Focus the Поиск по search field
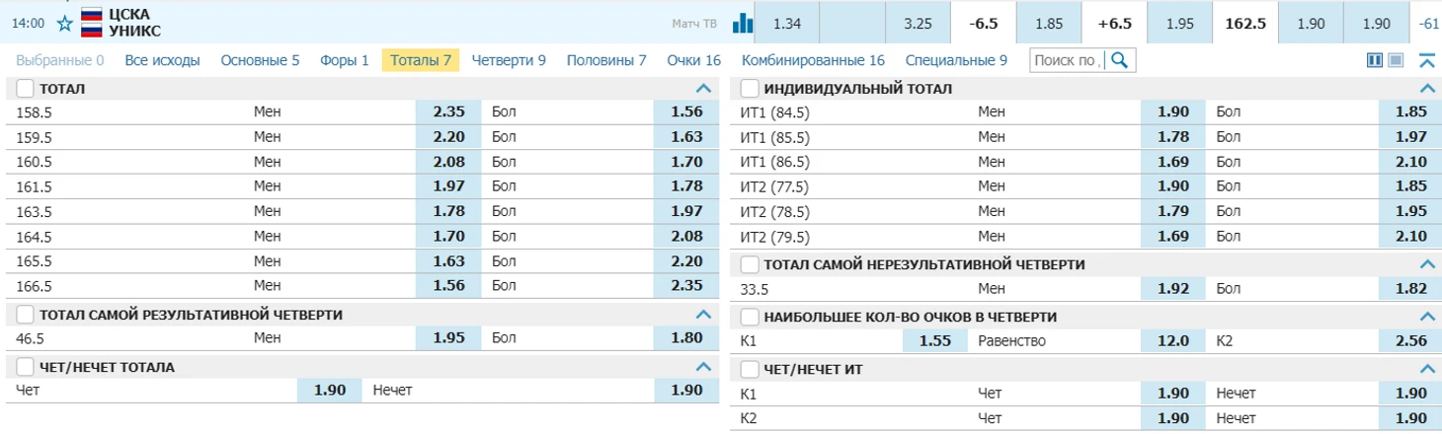Image resolution: width=1442 pixels, height=434 pixels. (x=1069, y=61)
